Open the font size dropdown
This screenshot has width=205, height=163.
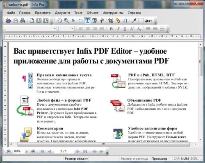72,29
